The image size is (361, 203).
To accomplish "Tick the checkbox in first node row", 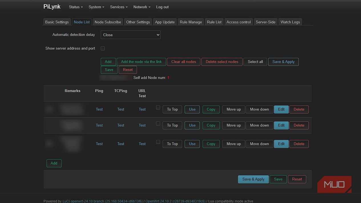I will pos(158,107).
